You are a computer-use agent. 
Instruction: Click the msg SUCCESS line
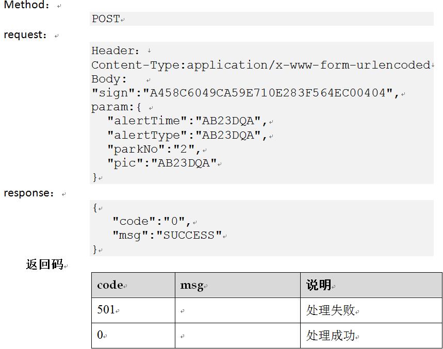167,236
